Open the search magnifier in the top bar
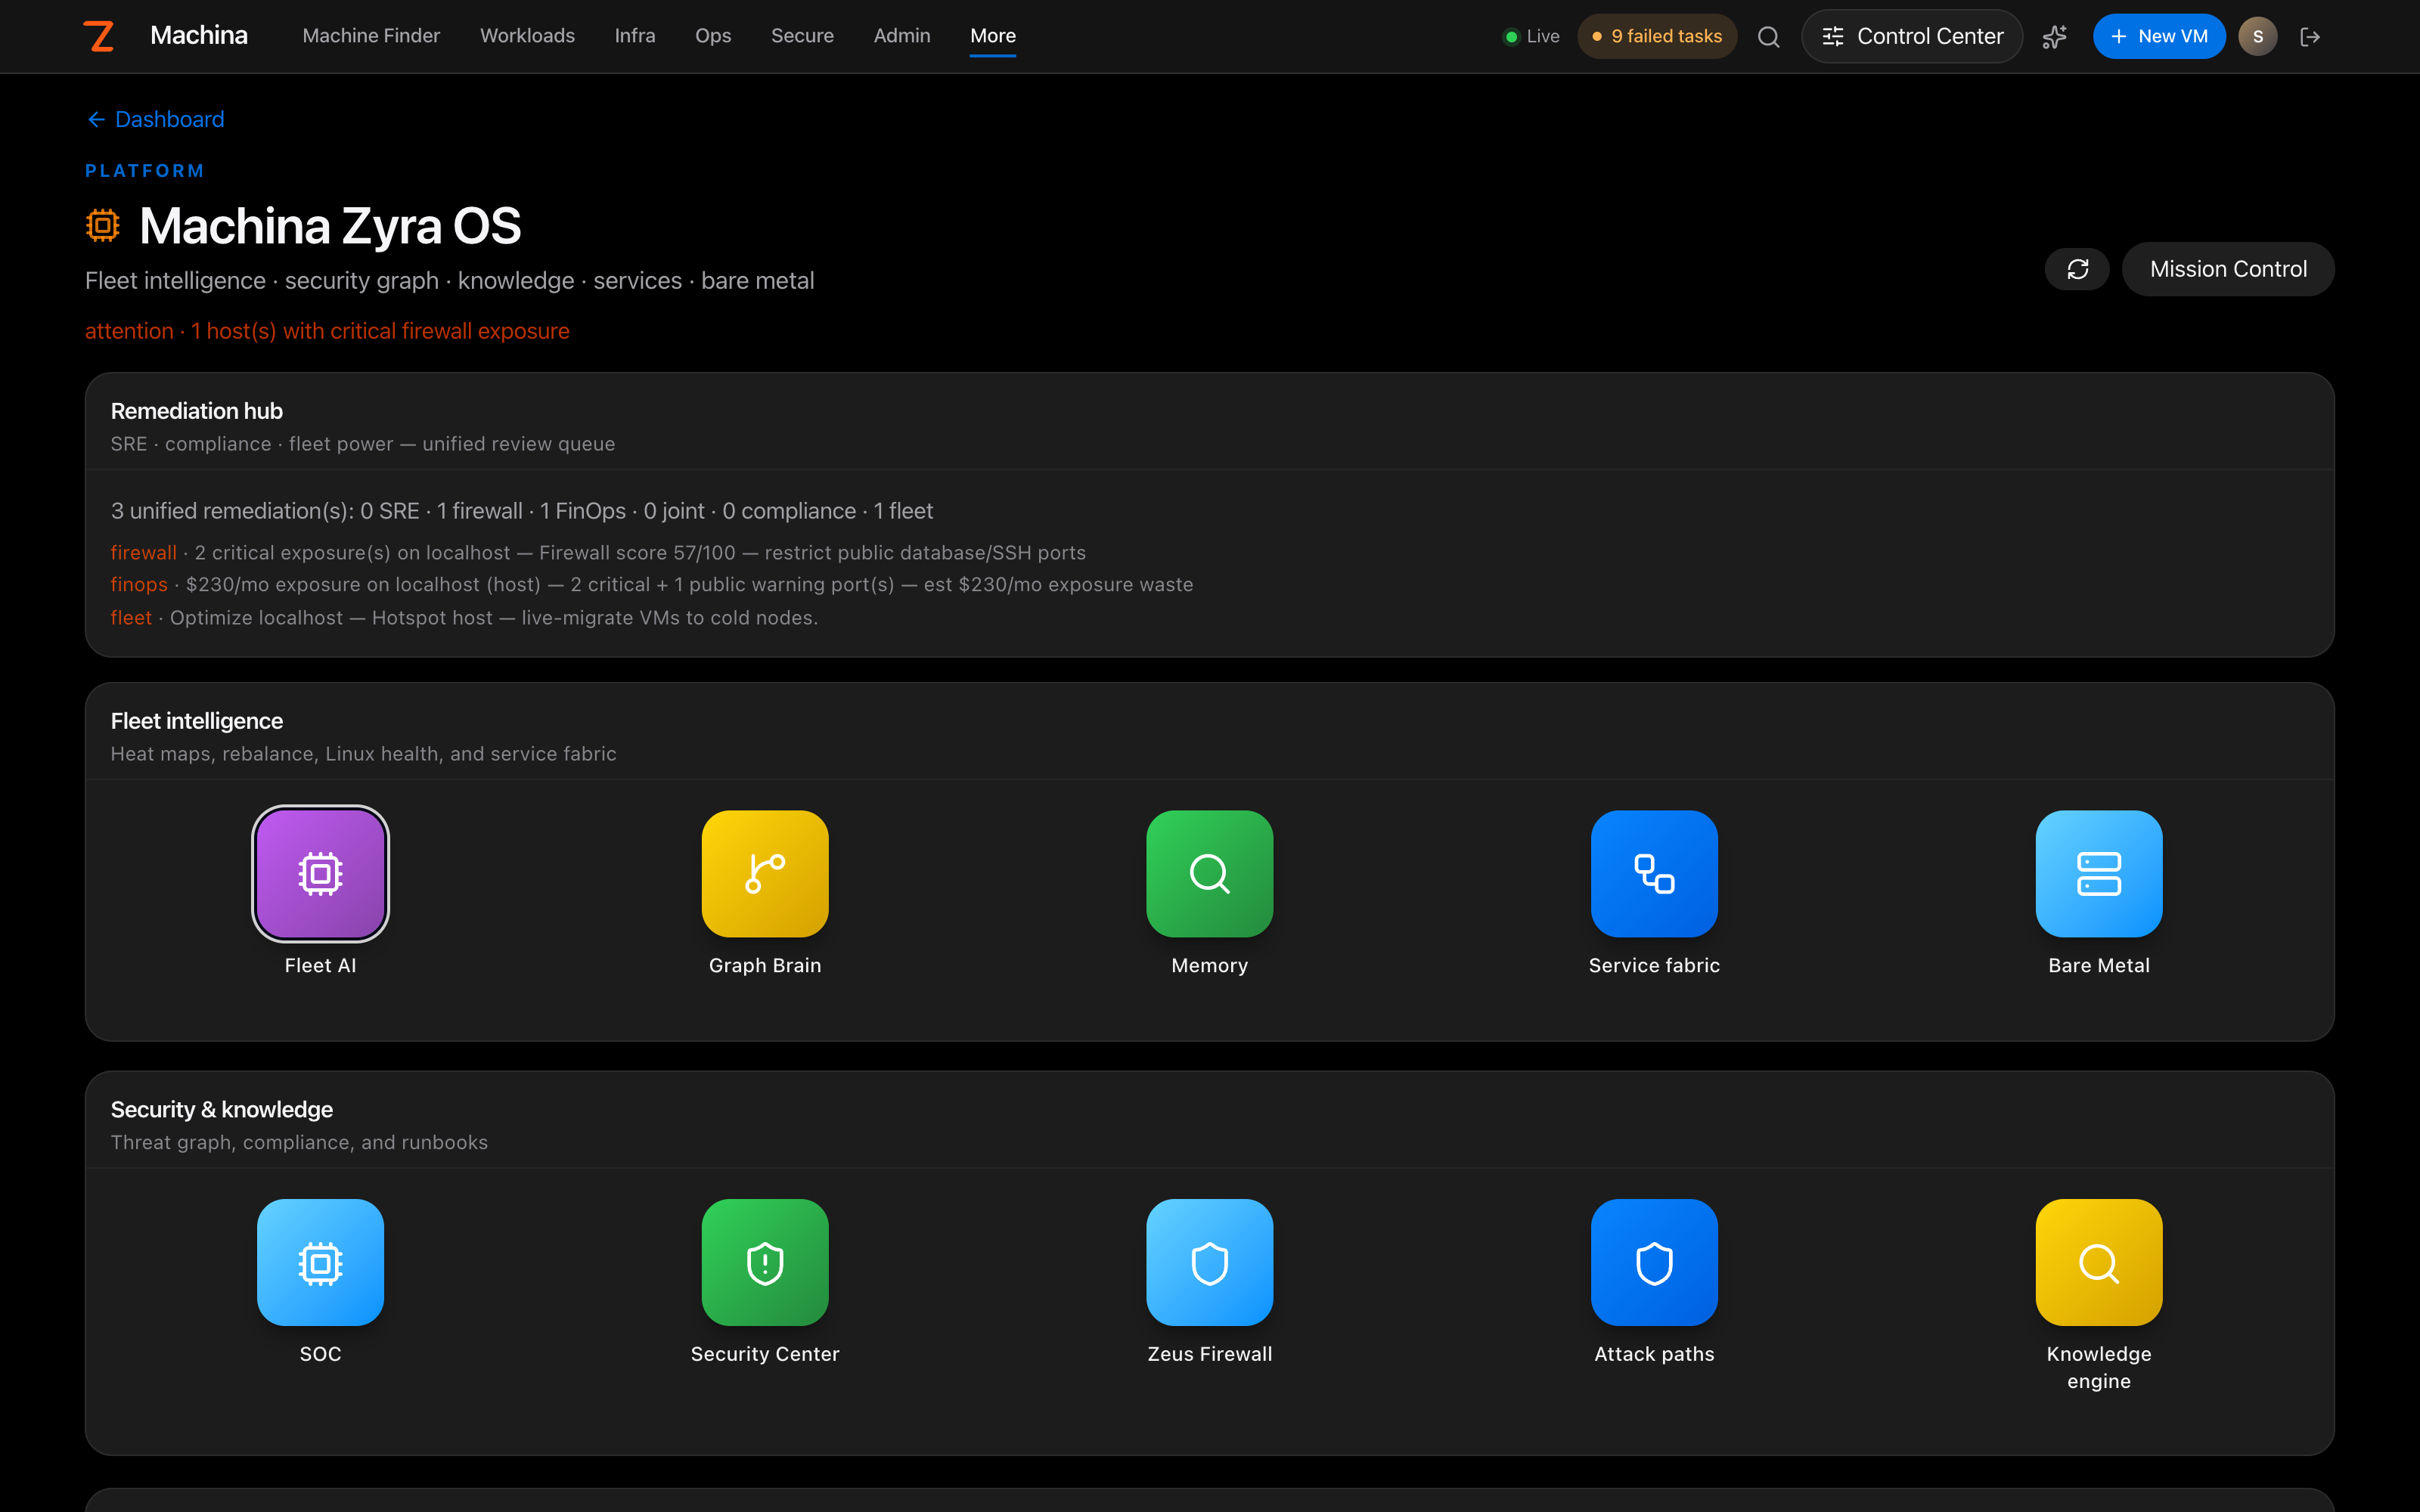This screenshot has width=2420, height=1512. pyautogui.click(x=1768, y=37)
